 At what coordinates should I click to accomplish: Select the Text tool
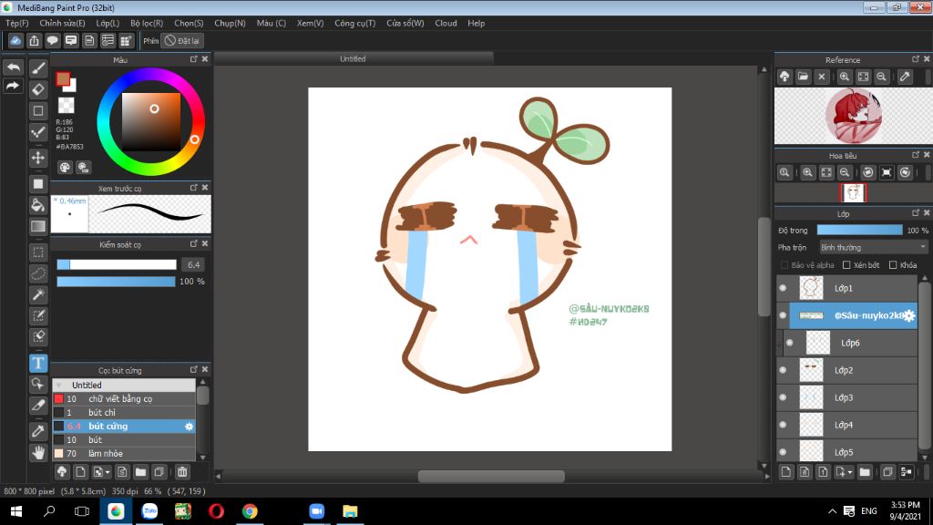tap(38, 363)
